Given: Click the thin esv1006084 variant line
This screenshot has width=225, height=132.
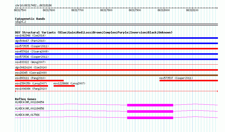Looking at the screenshot, I should [x=116, y=91].
